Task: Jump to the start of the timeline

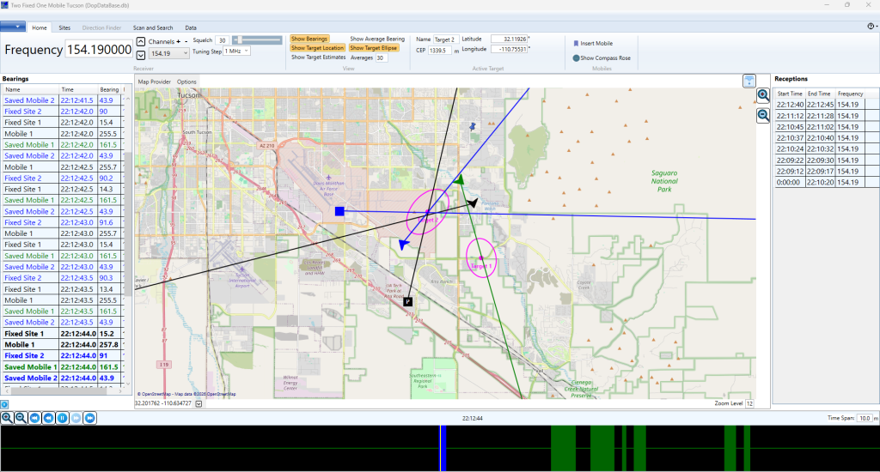Action: (x=34, y=418)
